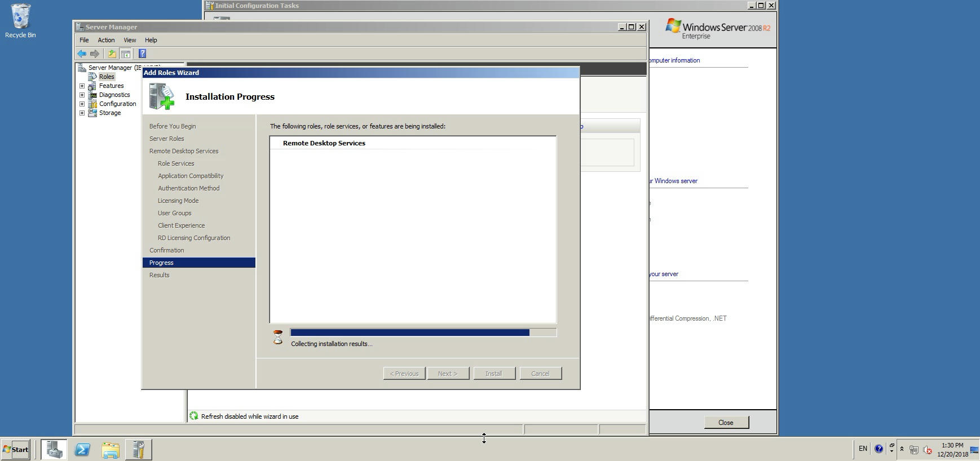This screenshot has width=980, height=461.
Task: Click the Storage node icon in the tree
Action: pos(92,113)
